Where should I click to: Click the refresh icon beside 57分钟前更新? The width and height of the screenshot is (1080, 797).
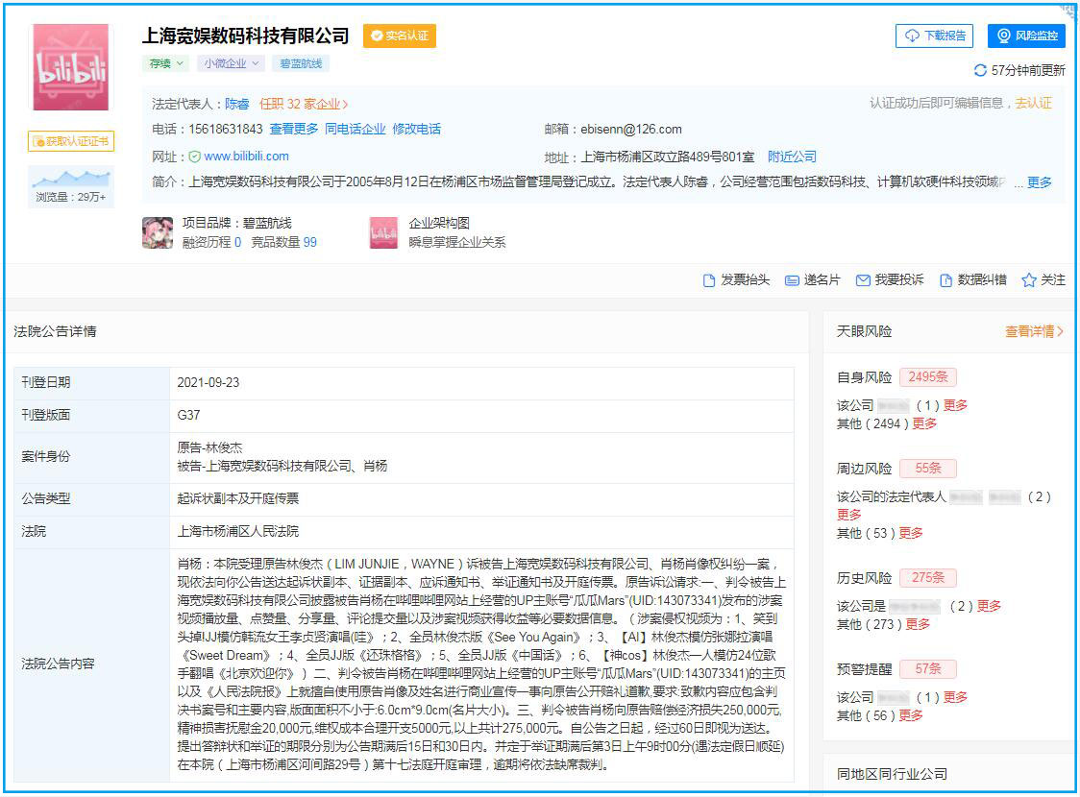click(x=980, y=70)
